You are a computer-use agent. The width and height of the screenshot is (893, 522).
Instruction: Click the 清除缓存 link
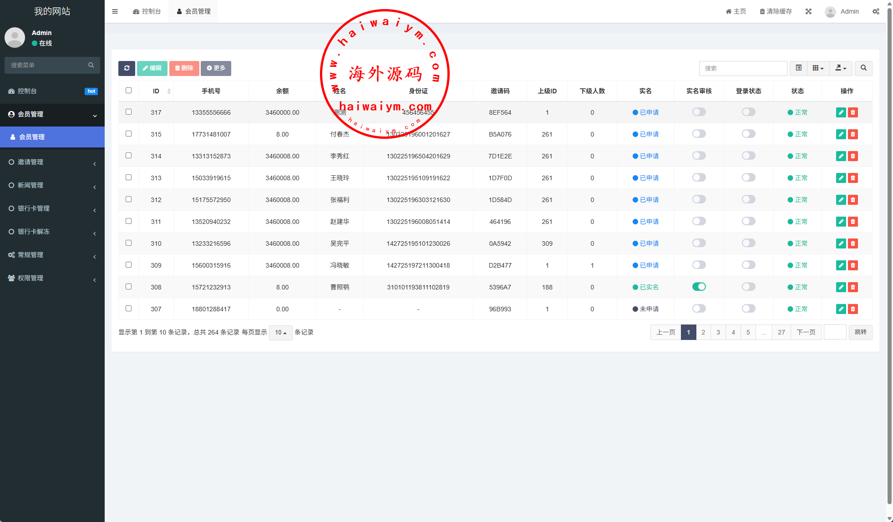pos(776,11)
